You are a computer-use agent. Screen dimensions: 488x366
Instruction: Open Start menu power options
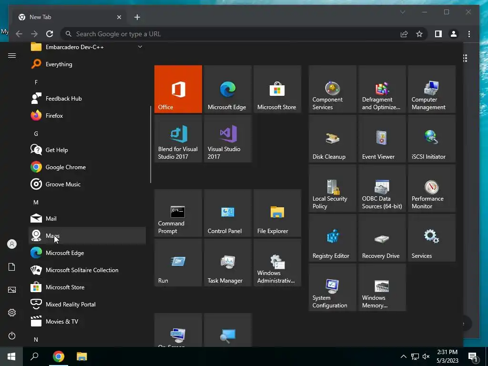tap(12, 335)
